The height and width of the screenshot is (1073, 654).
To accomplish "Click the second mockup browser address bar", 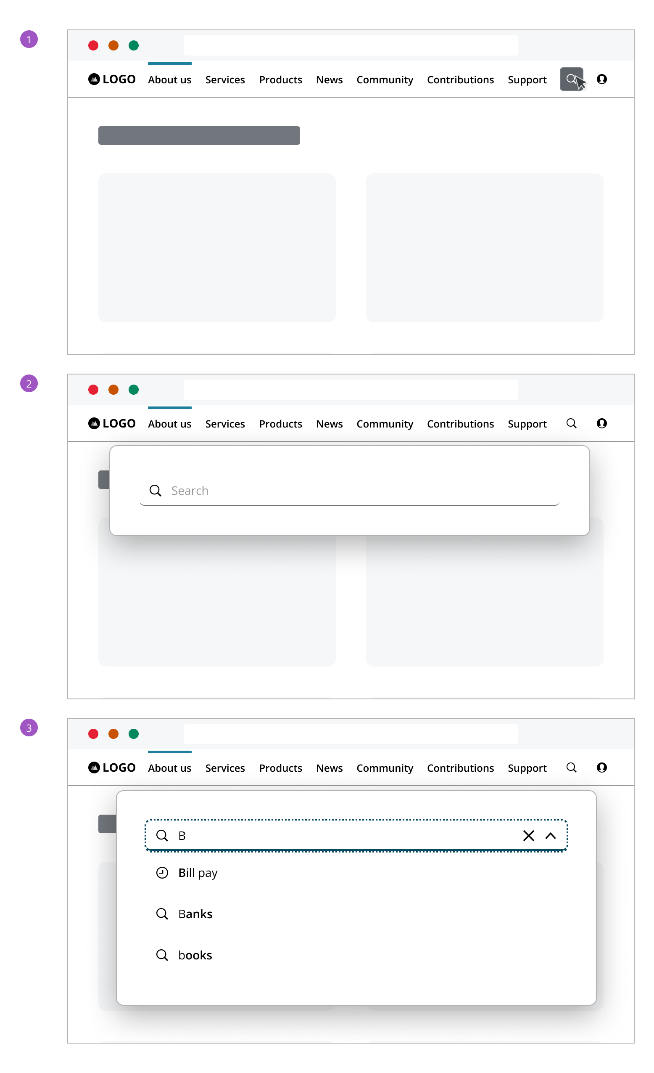I will coord(351,389).
